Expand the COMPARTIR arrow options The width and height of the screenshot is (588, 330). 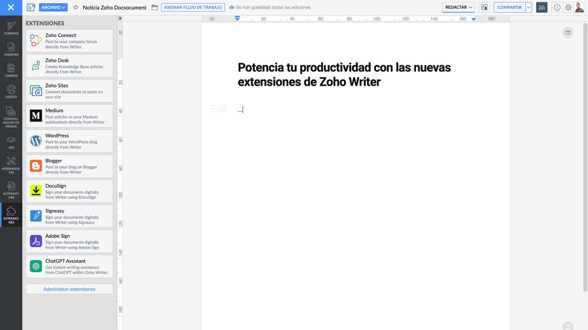point(529,7)
